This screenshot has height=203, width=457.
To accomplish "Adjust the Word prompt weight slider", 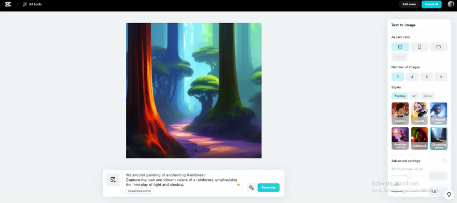I will (409, 176).
